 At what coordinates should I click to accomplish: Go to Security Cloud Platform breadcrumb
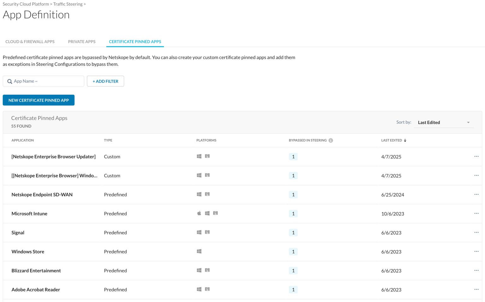26,4
